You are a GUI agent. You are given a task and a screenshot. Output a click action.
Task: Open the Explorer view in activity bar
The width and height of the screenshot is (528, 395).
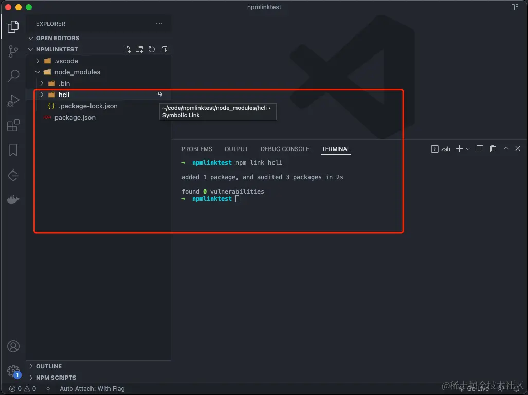click(x=13, y=26)
